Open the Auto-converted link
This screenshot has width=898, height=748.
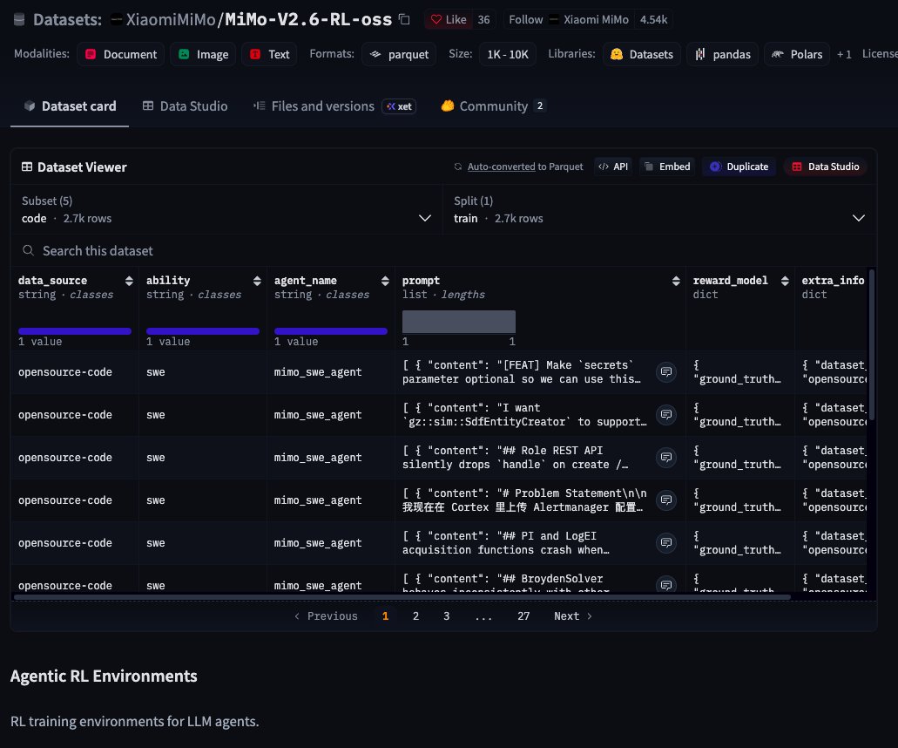(501, 167)
